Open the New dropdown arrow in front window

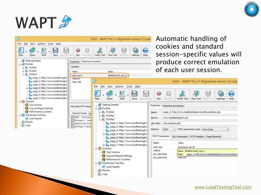click(103, 95)
